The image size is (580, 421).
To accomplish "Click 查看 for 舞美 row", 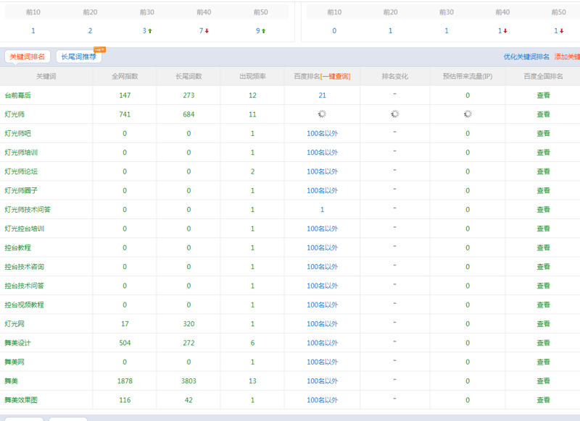I will (x=543, y=380).
